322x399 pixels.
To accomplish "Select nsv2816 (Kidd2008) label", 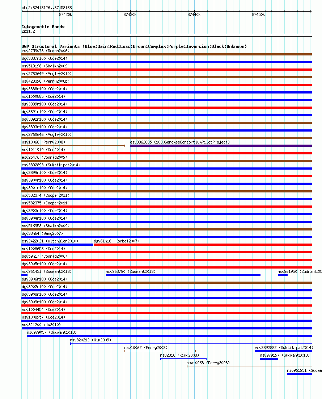I will coord(179,356).
